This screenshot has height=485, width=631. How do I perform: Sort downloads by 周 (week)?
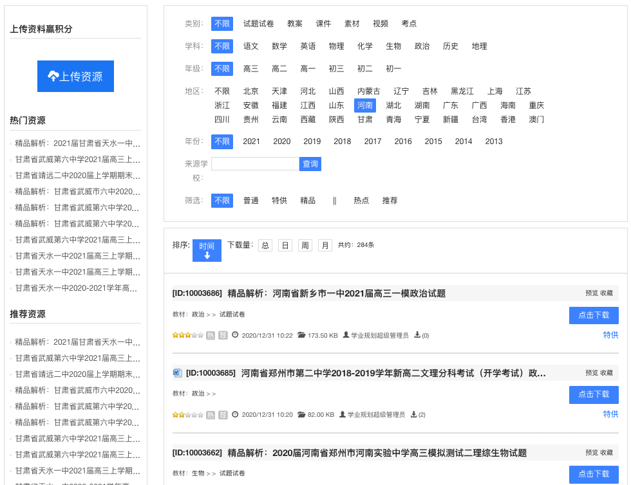coord(305,245)
